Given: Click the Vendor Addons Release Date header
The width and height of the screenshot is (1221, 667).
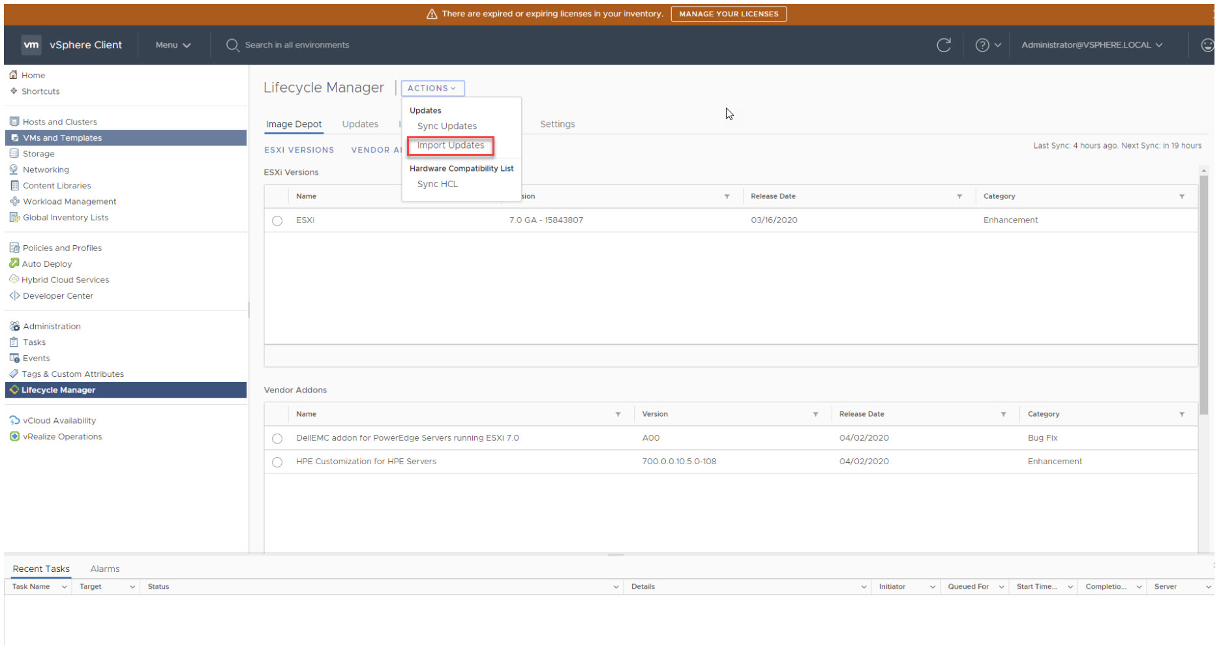Looking at the screenshot, I should click(862, 415).
